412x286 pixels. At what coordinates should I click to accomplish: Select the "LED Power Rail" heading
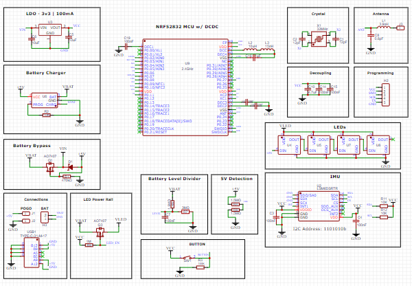point(98,199)
